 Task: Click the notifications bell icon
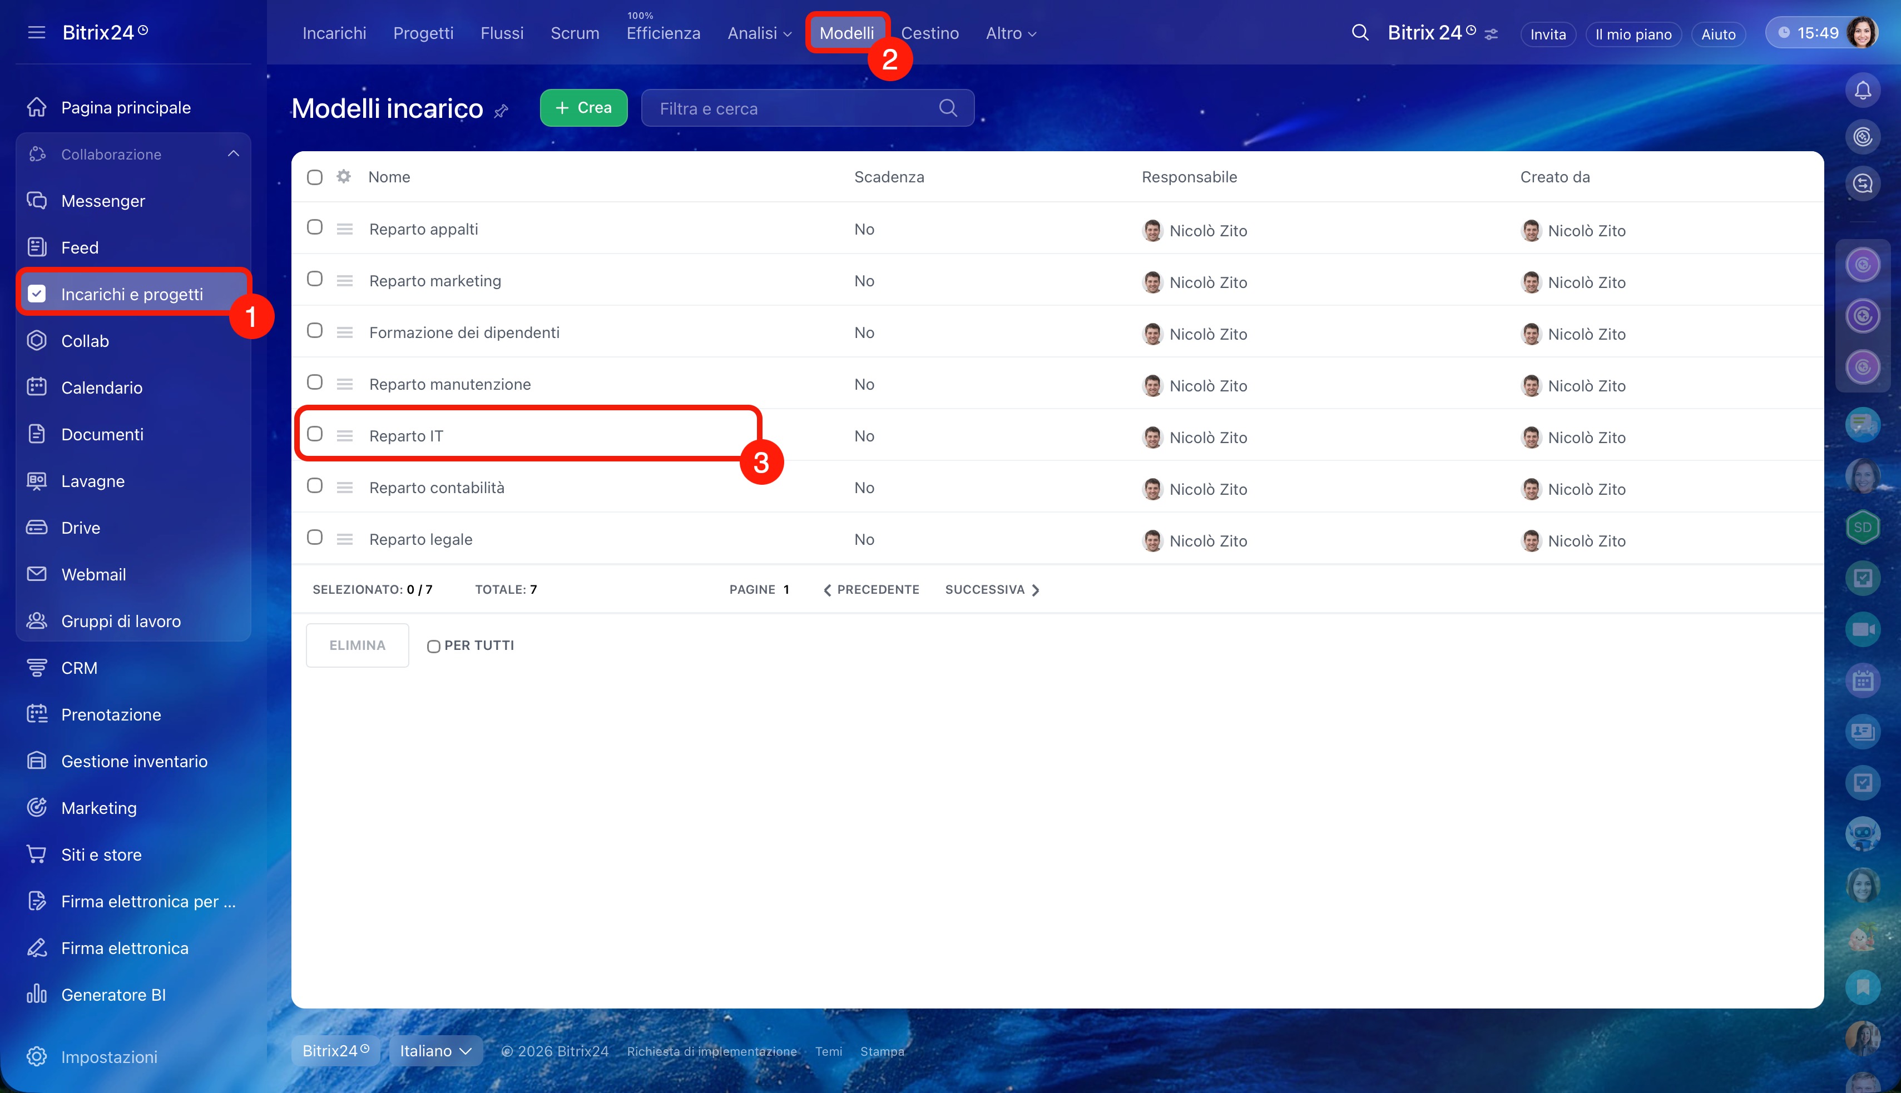click(x=1862, y=91)
